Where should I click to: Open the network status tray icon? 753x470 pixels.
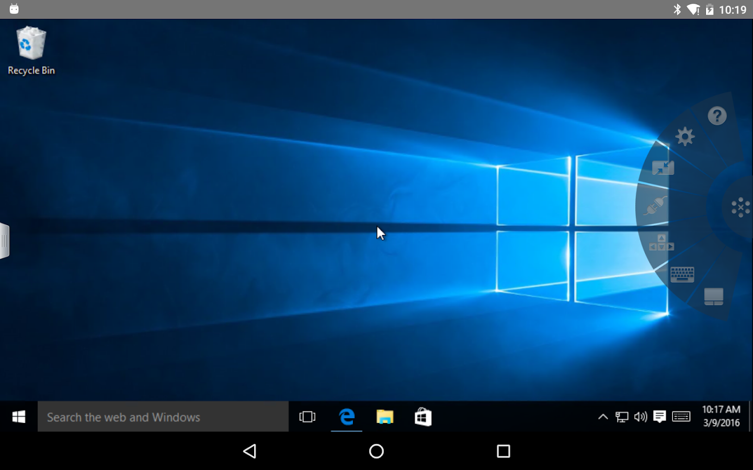click(622, 417)
